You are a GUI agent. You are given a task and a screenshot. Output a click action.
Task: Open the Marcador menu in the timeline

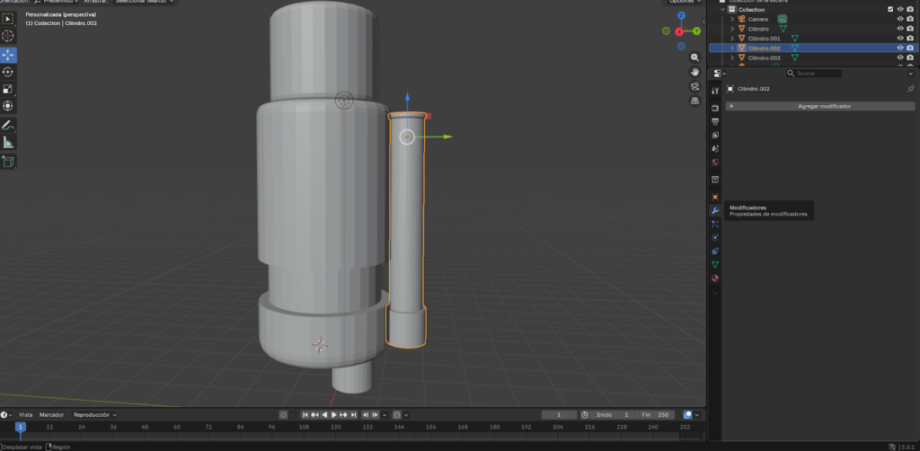(51, 415)
